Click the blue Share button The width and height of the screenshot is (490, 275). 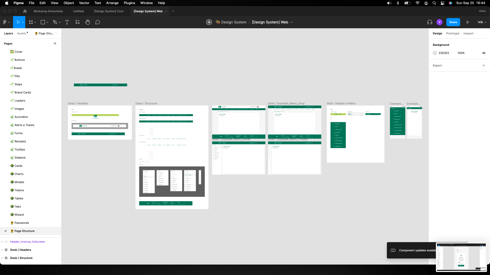coord(453,22)
